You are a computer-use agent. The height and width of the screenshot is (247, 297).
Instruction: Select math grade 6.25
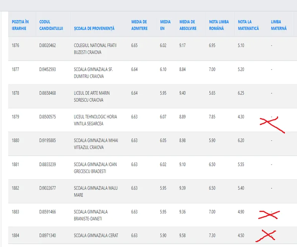click(x=241, y=93)
